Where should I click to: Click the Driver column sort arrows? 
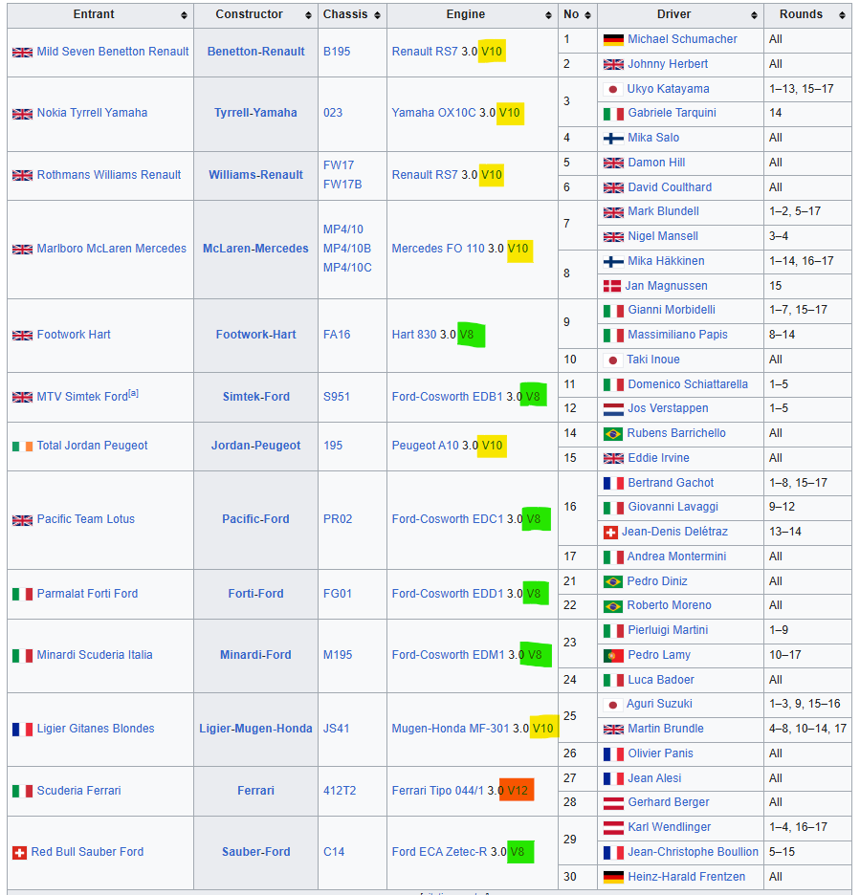point(755,15)
